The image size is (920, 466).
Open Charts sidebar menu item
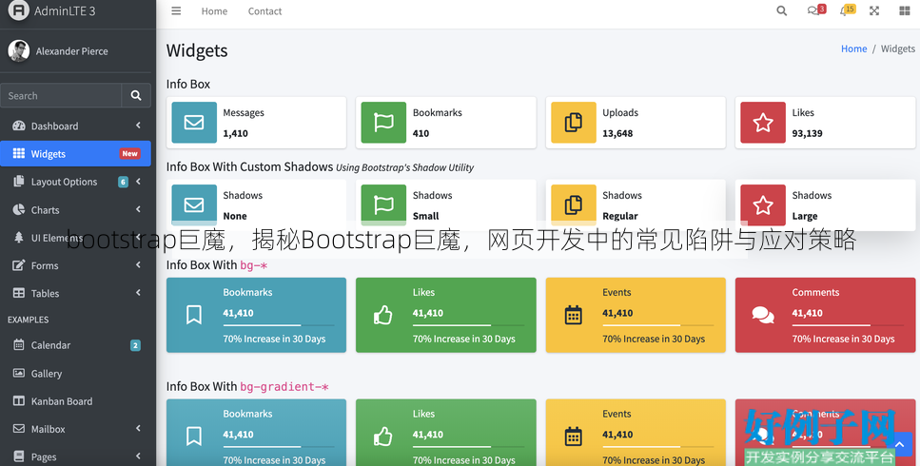click(75, 210)
